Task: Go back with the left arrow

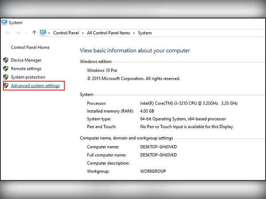Action: [x=8, y=33]
